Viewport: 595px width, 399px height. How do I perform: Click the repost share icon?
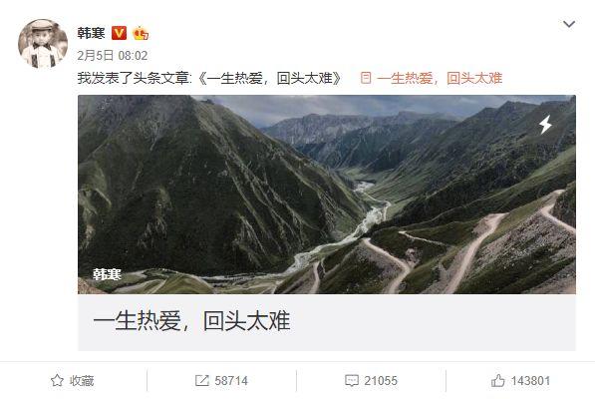[x=202, y=380]
